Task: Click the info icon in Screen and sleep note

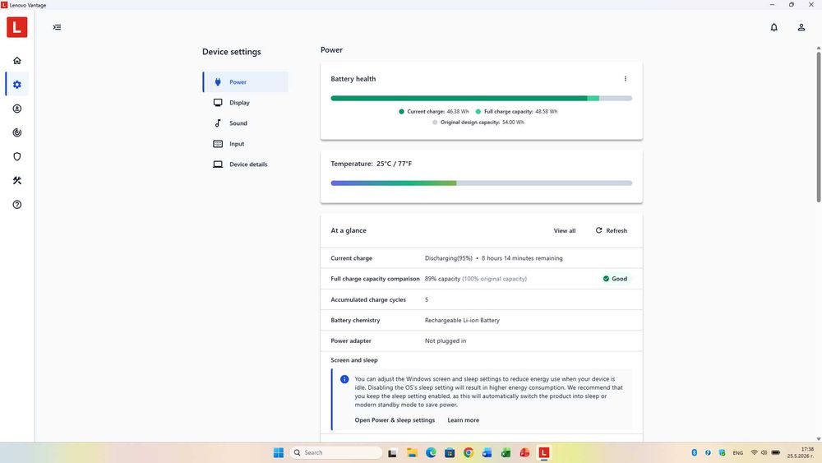Action: click(344, 379)
